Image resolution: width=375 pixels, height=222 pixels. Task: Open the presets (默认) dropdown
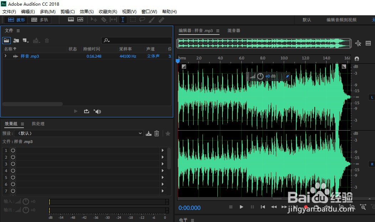pos(79,133)
